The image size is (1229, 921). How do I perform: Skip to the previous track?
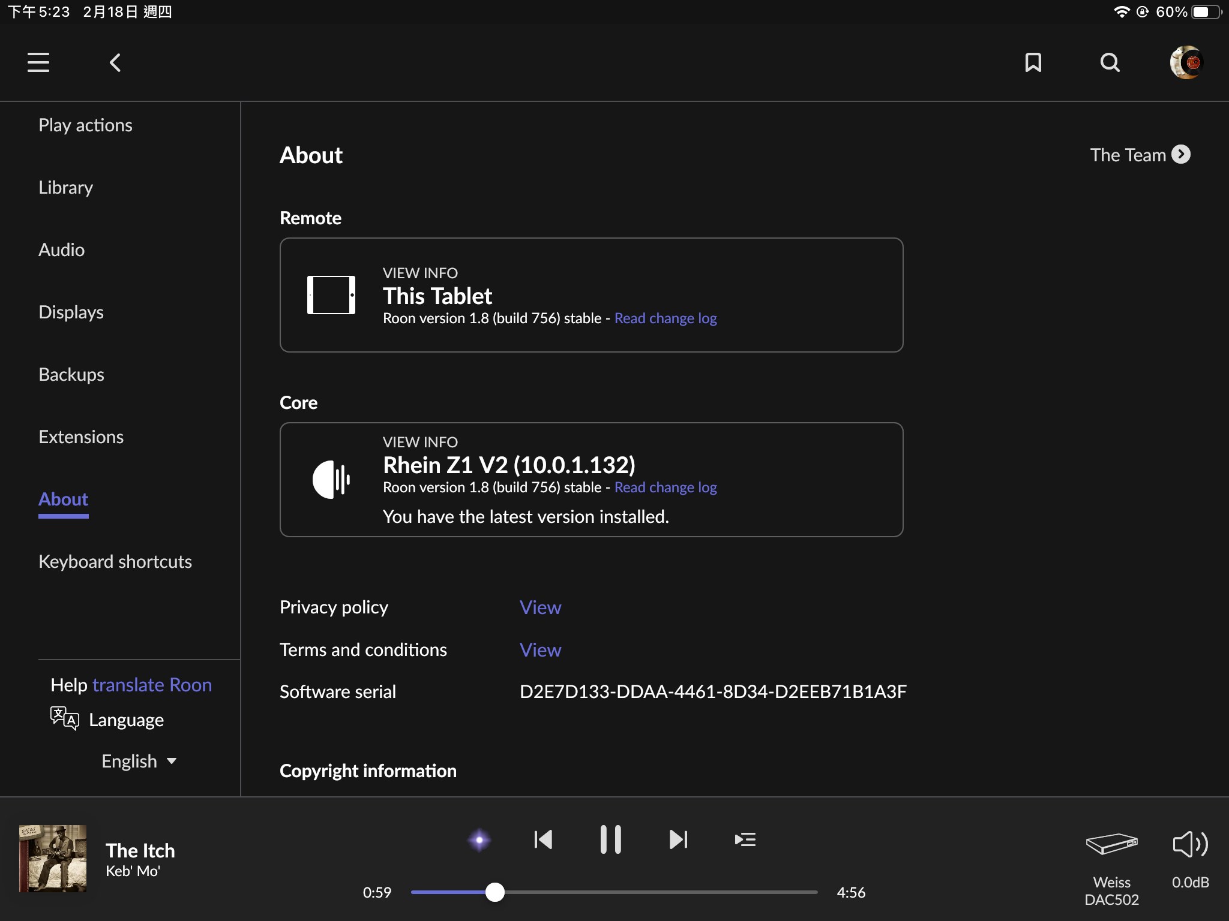tap(543, 839)
